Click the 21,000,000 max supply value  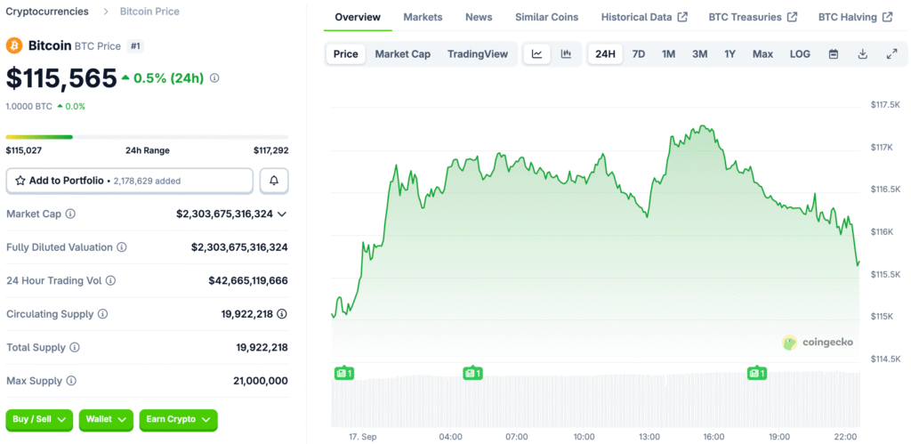click(x=261, y=381)
